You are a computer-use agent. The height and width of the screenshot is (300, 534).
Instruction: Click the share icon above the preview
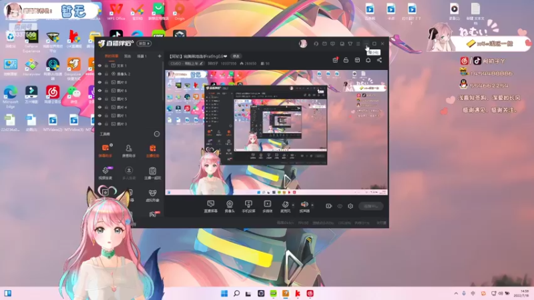[x=379, y=60]
